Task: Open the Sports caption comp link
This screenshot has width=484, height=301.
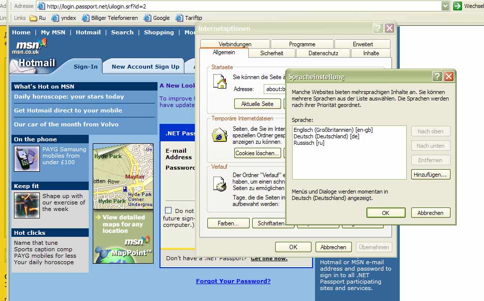Action: click(43, 249)
